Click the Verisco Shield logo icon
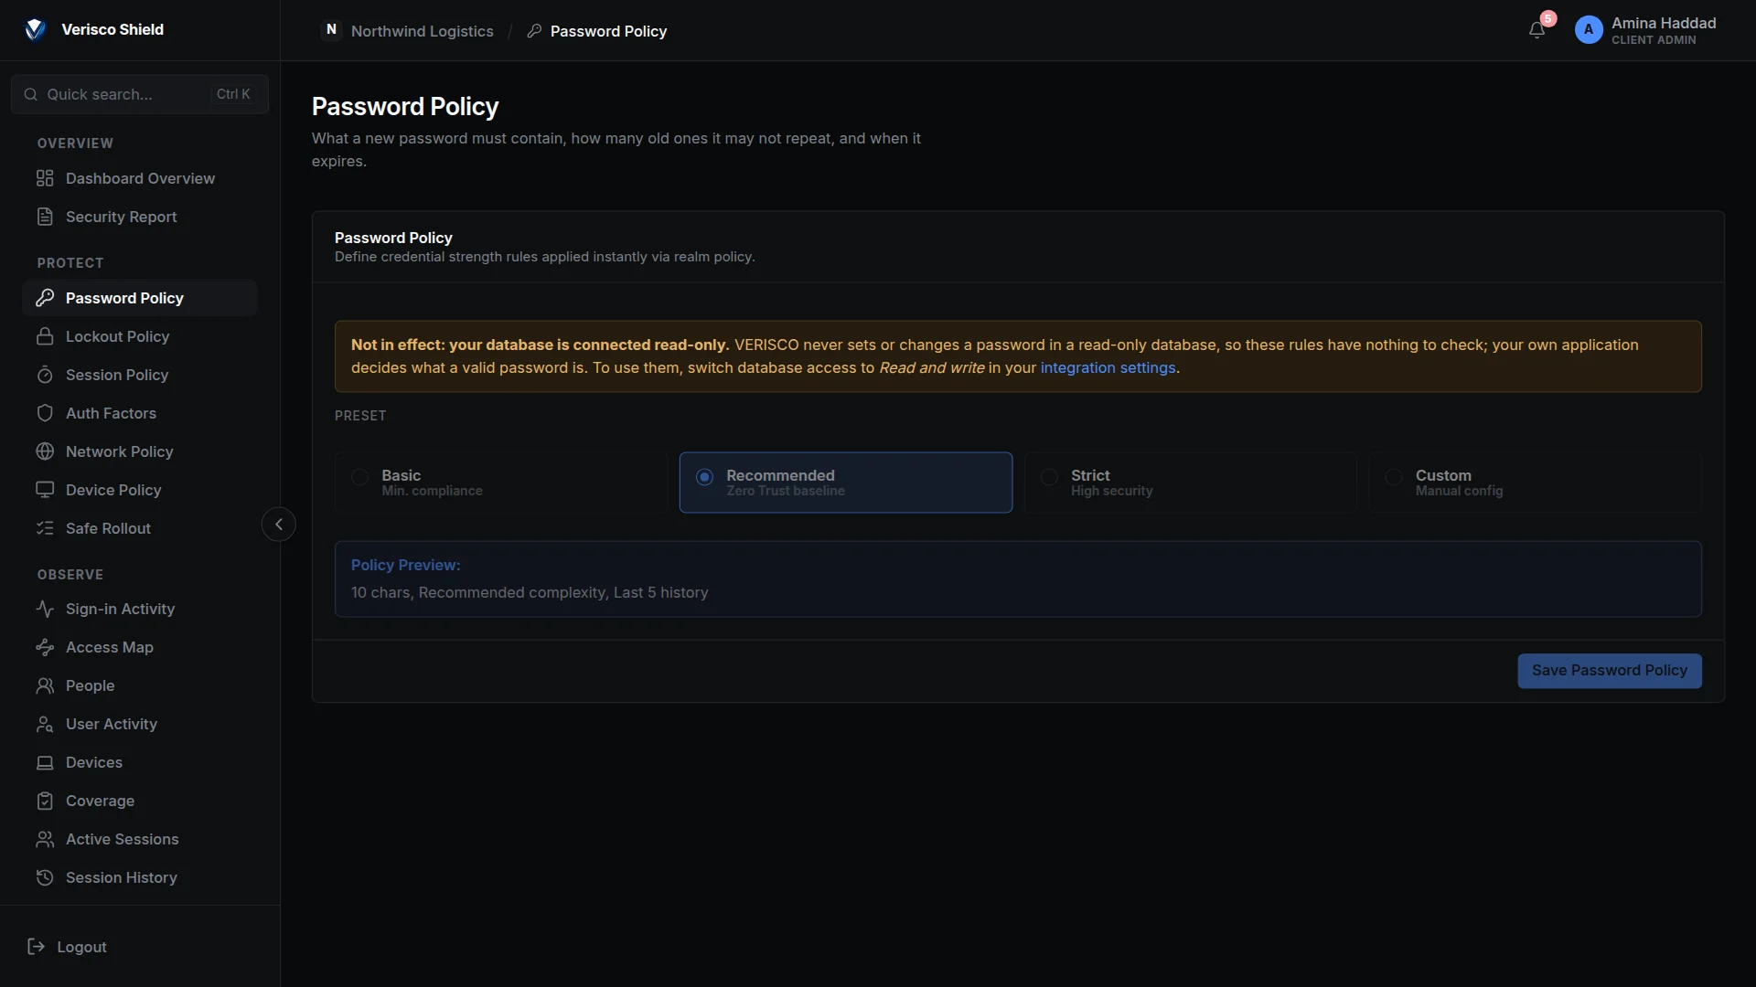Viewport: 1756px width, 987px height. (35, 29)
